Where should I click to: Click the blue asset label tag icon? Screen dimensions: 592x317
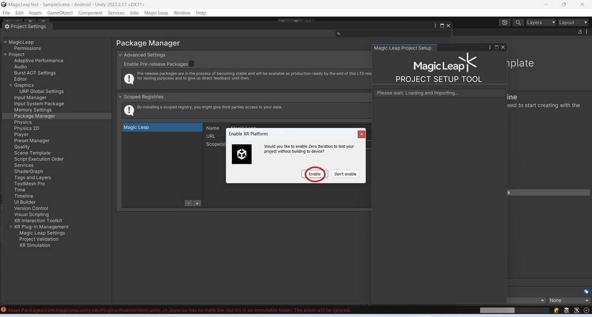coord(587,291)
